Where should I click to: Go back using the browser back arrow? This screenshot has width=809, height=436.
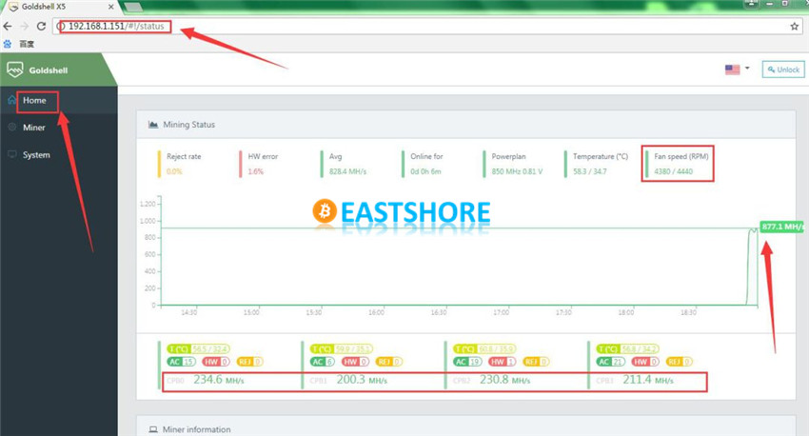point(8,26)
